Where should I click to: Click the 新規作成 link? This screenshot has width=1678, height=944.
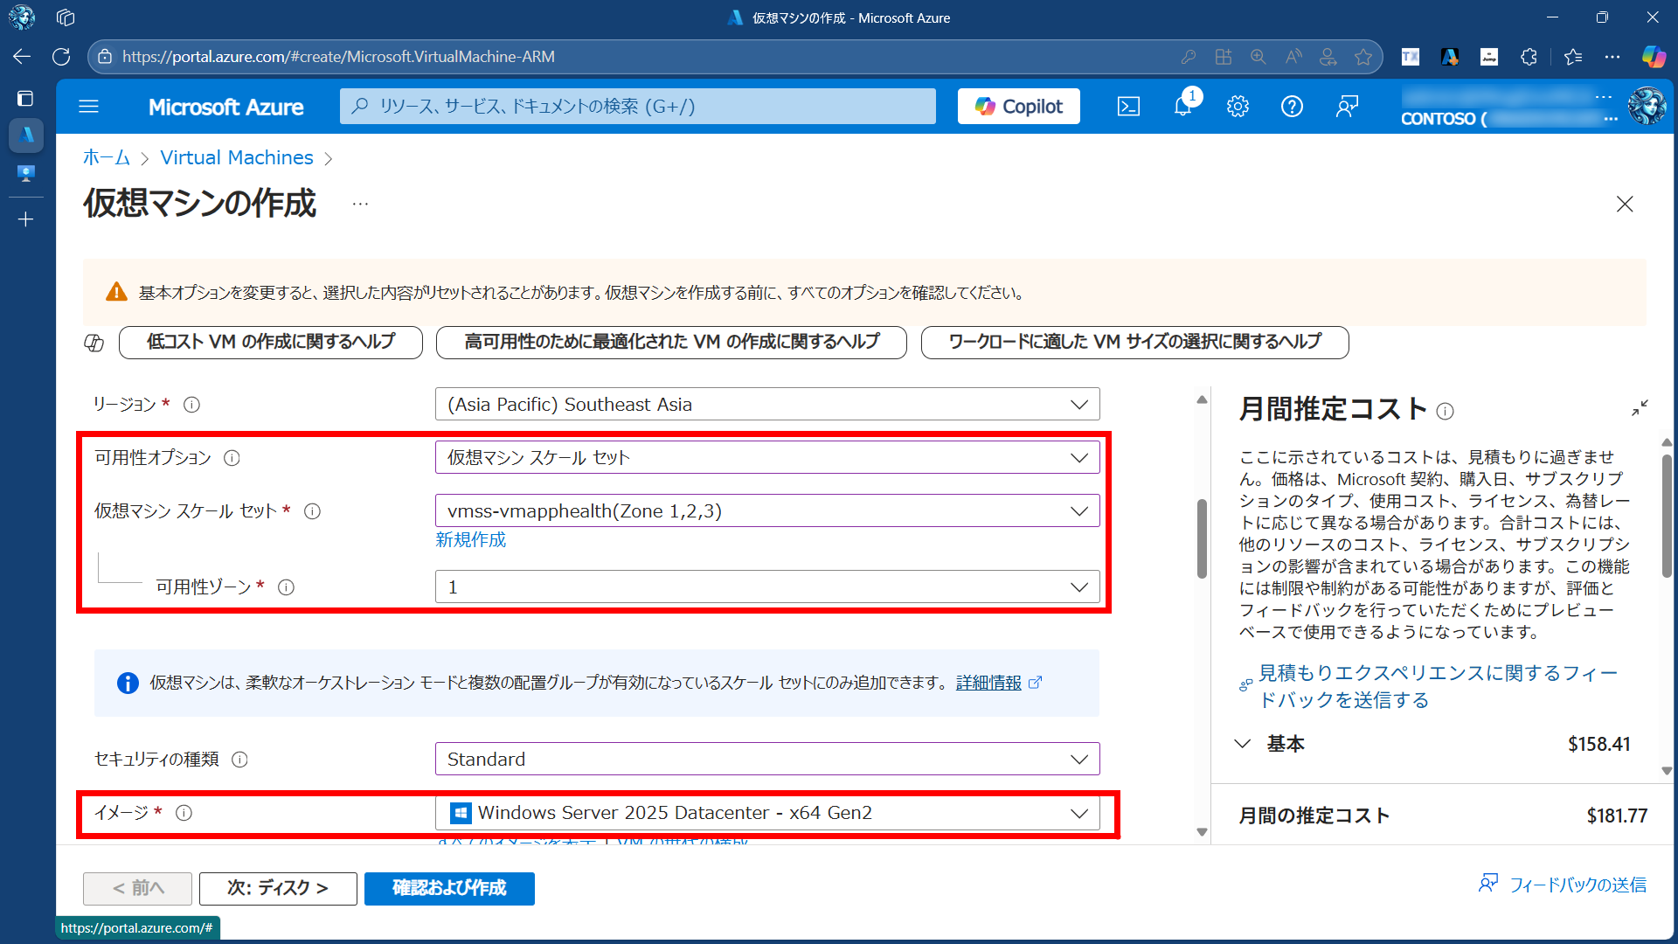[x=470, y=540]
